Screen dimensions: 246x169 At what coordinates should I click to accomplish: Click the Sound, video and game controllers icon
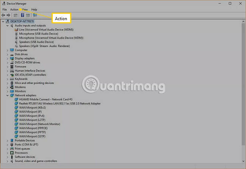coord(12,161)
